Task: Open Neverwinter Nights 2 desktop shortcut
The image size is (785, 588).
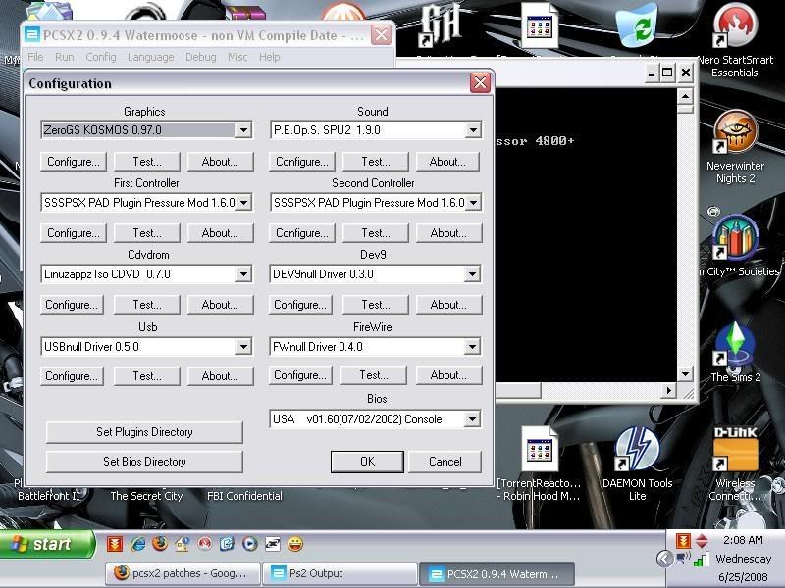Action: pyautogui.click(x=735, y=148)
